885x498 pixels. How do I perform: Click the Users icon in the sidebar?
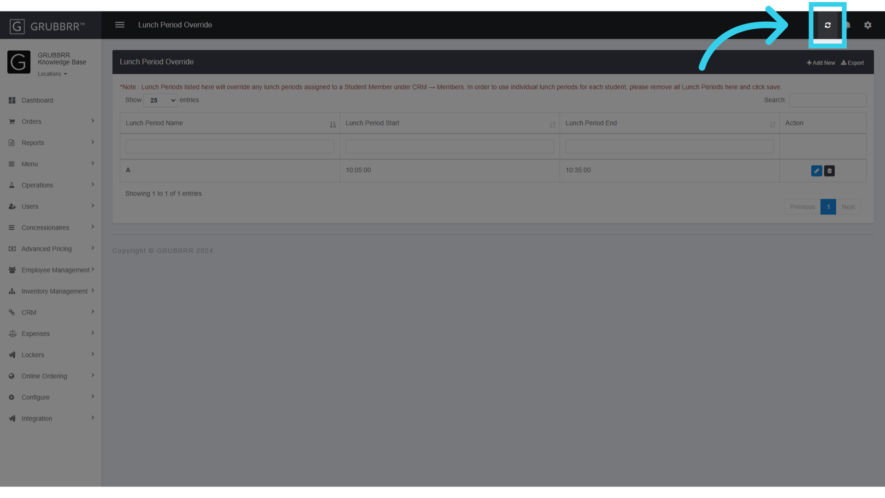(x=12, y=206)
